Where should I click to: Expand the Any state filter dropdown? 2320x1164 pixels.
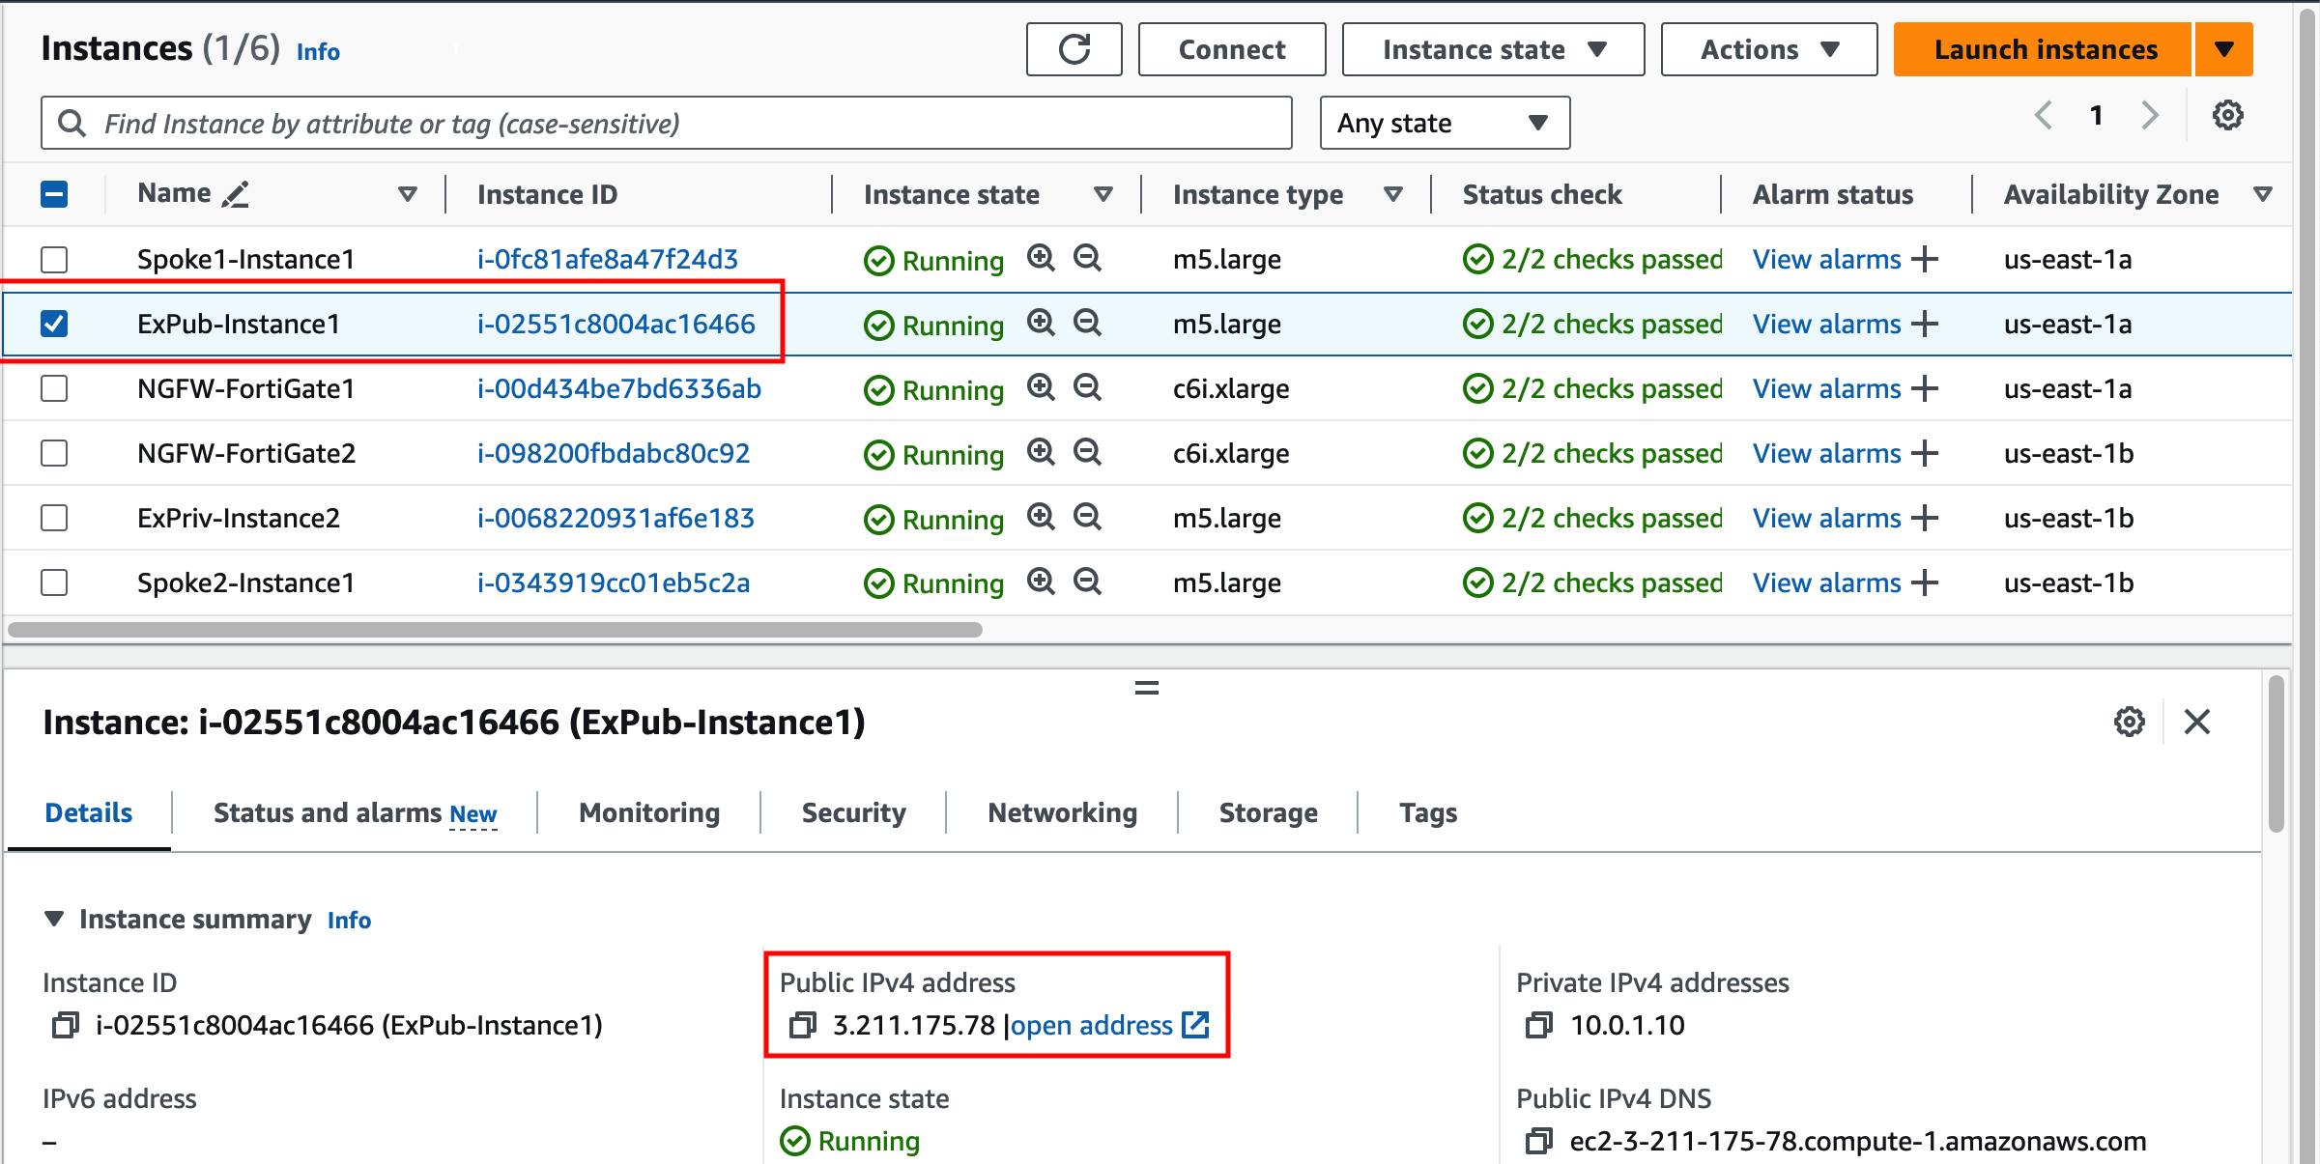coord(1445,123)
